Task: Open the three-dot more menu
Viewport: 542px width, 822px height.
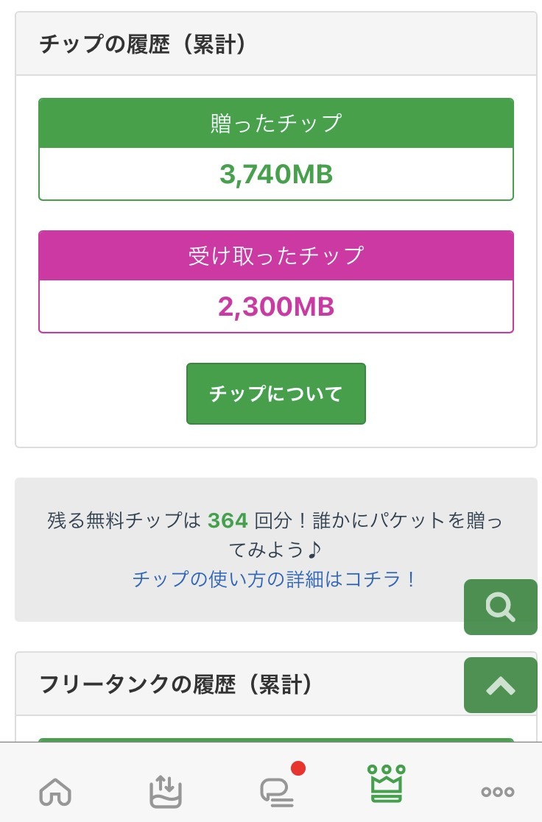Action: click(497, 792)
